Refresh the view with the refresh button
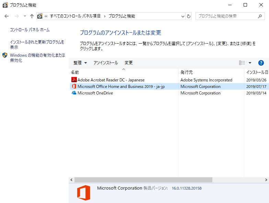269x203 pixels. 189,16
